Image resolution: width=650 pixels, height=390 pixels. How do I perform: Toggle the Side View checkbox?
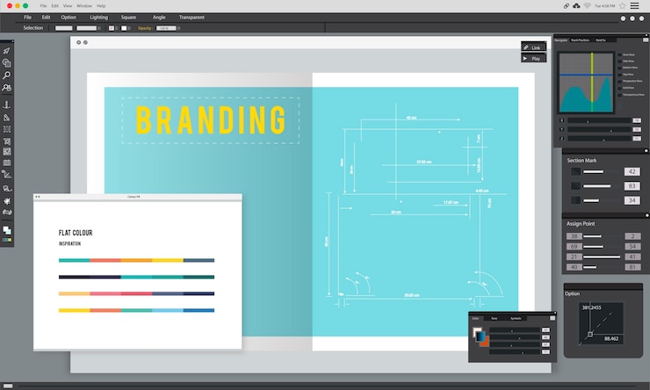click(x=620, y=61)
